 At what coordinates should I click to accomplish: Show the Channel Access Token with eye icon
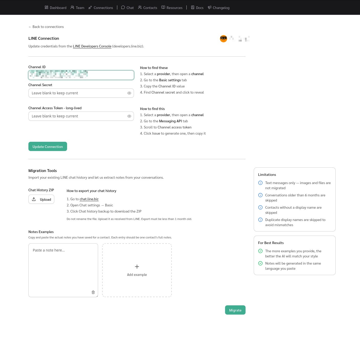pyautogui.click(x=129, y=116)
